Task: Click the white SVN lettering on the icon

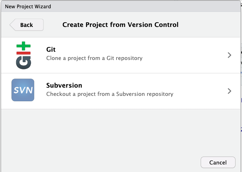Action: (23, 90)
